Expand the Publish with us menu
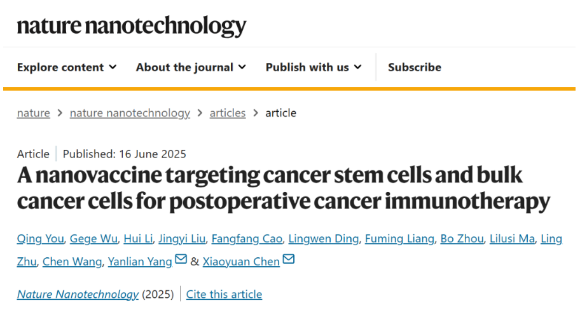The width and height of the screenshot is (580, 310). click(x=314, y=67)
